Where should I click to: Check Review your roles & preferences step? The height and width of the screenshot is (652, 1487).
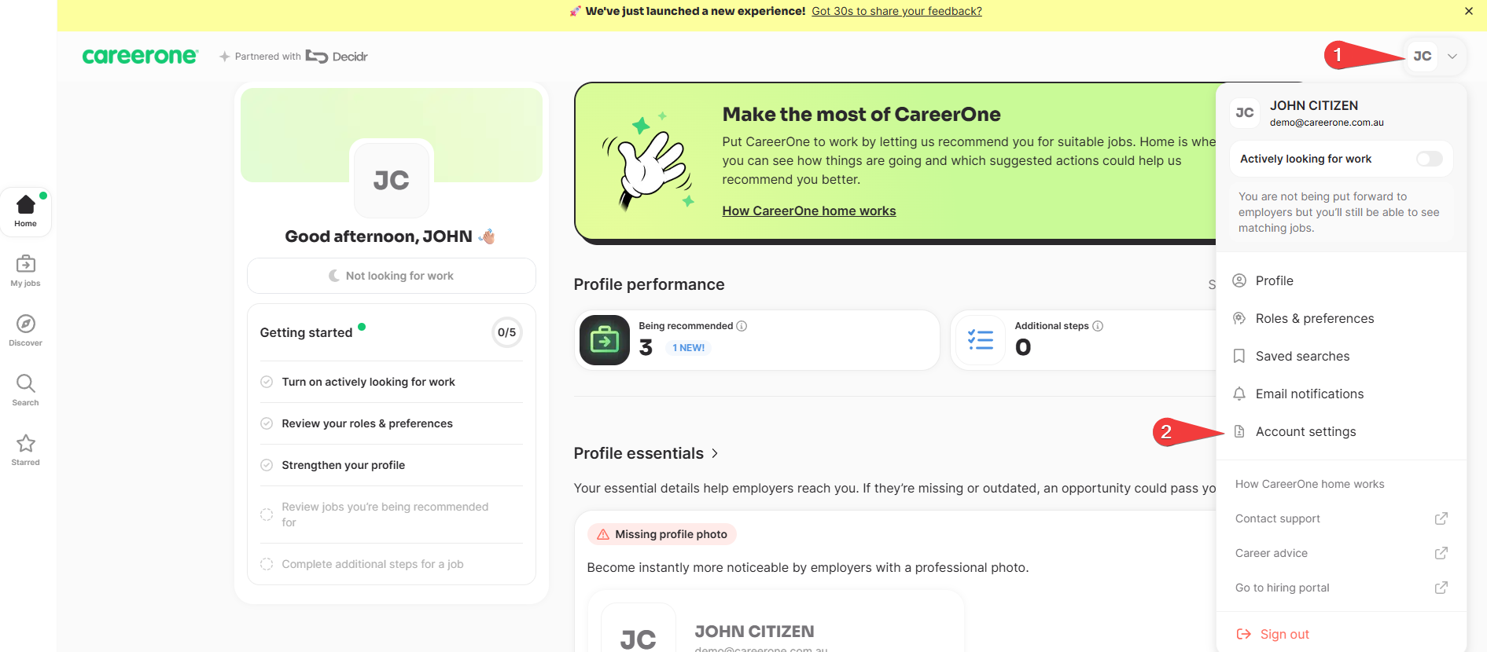tap(267, 423)
